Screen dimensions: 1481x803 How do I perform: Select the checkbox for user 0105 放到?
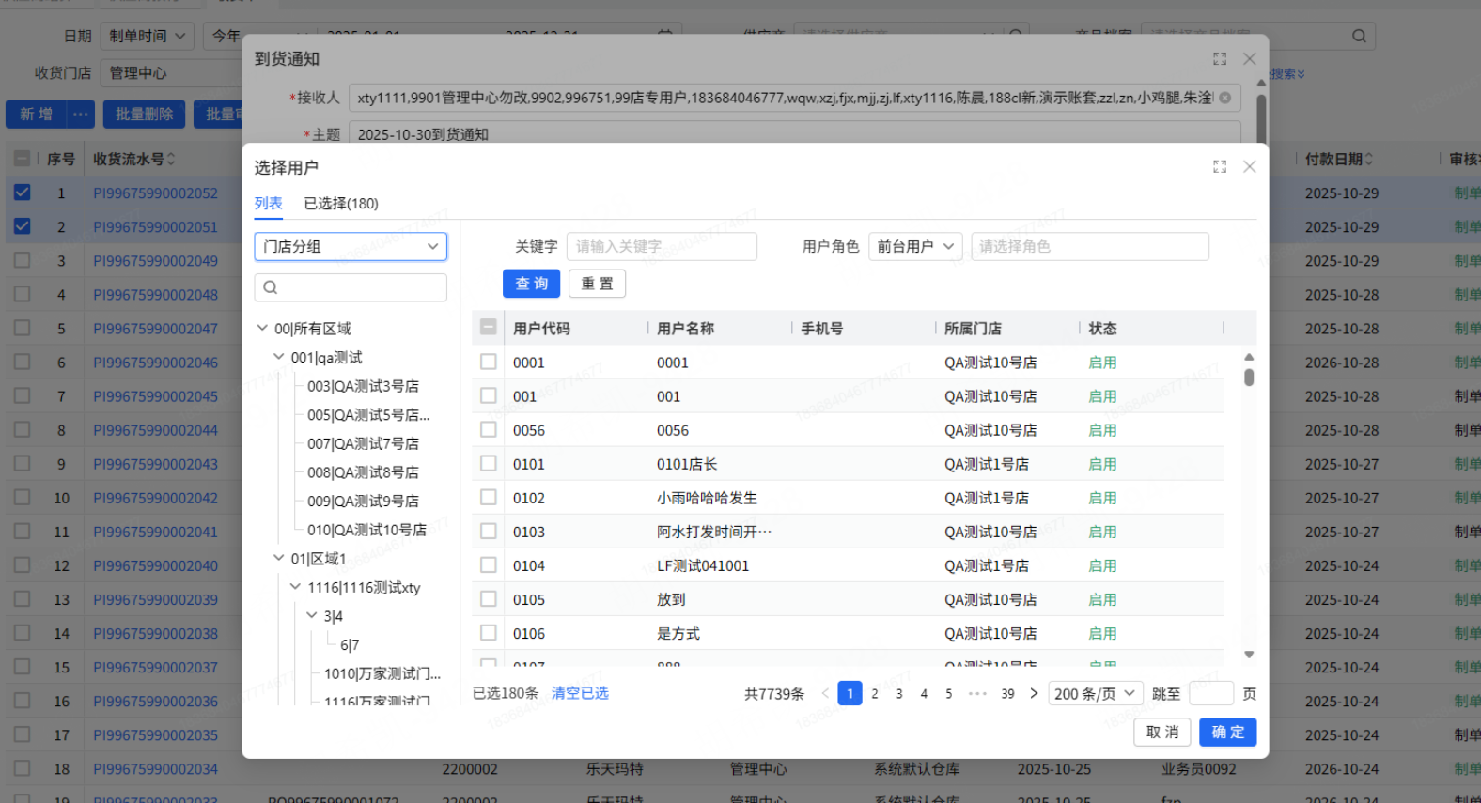489,599
